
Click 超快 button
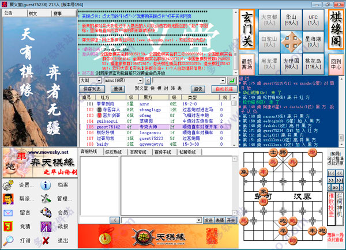tap(198, 89)
